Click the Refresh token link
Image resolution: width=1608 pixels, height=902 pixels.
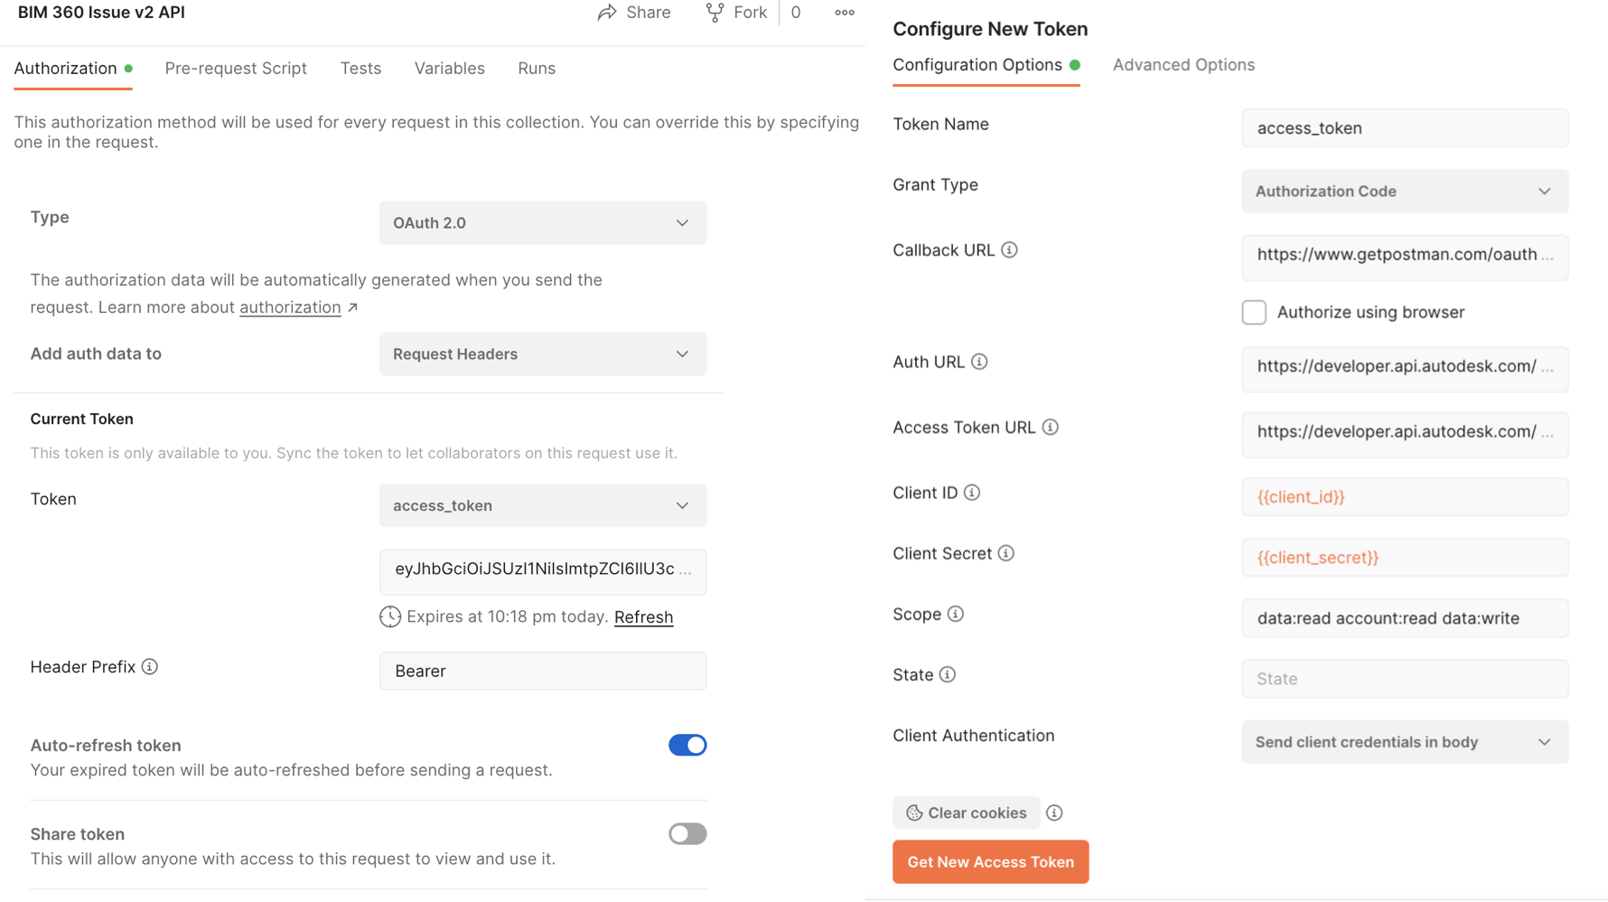tap(643, 617)
